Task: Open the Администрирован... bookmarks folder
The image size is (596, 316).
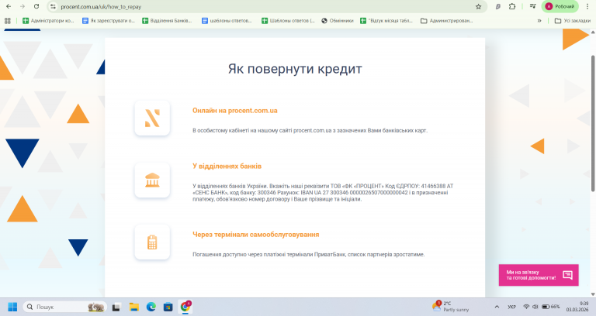Action: point(447,21)
